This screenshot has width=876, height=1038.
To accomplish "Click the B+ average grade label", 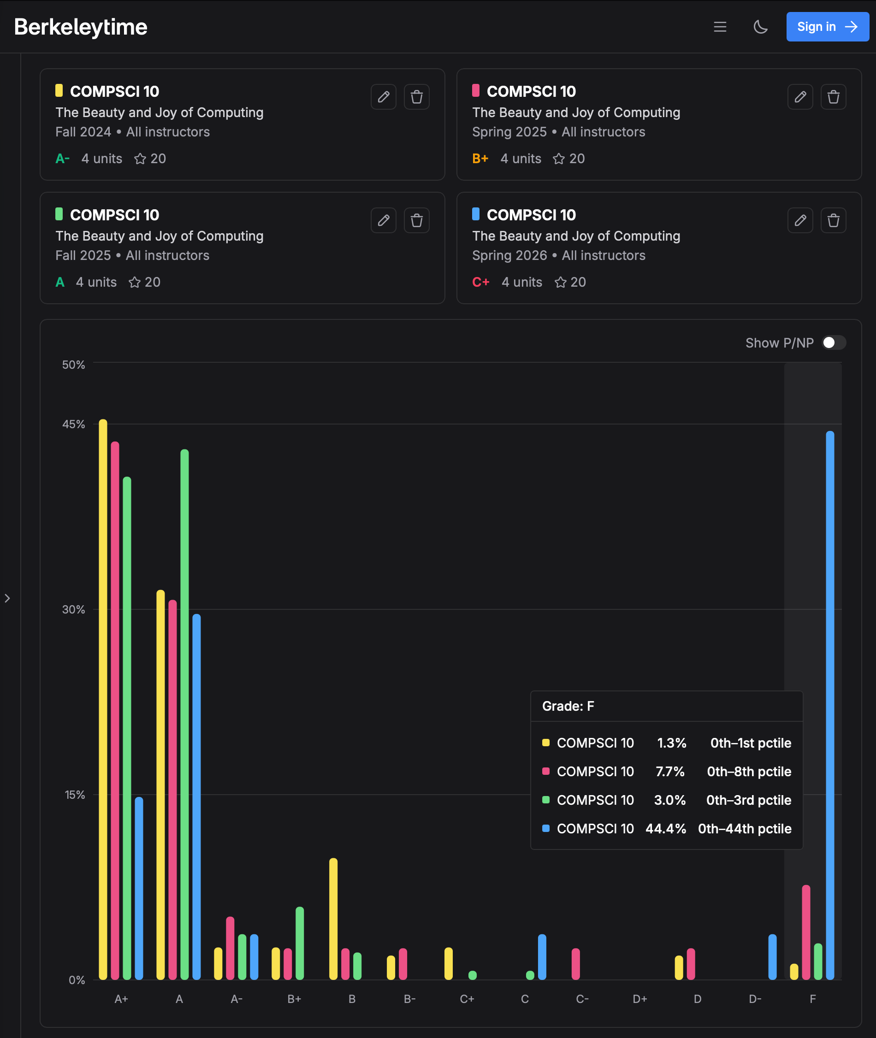I will point(480,159).
